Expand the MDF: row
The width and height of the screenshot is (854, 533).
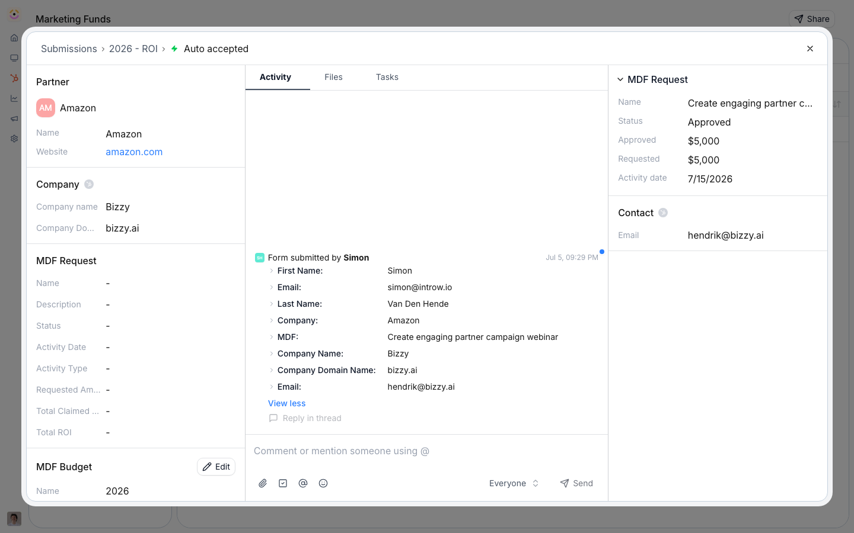click(272, 337)
